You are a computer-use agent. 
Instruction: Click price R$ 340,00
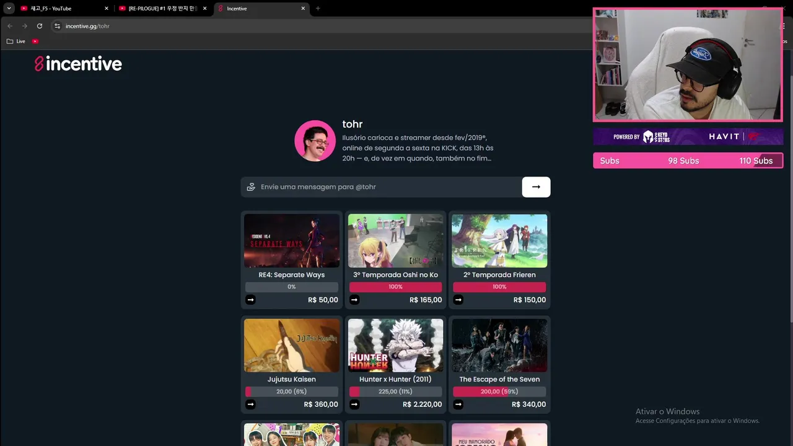(529, 404)
